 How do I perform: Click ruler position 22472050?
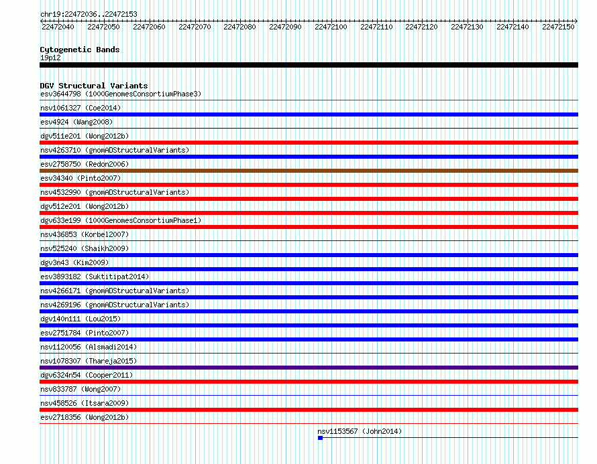[x=103, y=27]
